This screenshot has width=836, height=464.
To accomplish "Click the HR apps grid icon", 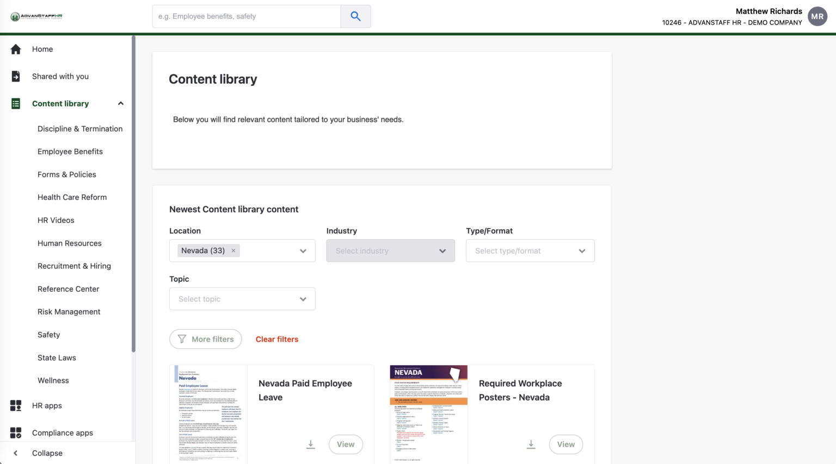I will pyautogui.click(x=16, y=405).
